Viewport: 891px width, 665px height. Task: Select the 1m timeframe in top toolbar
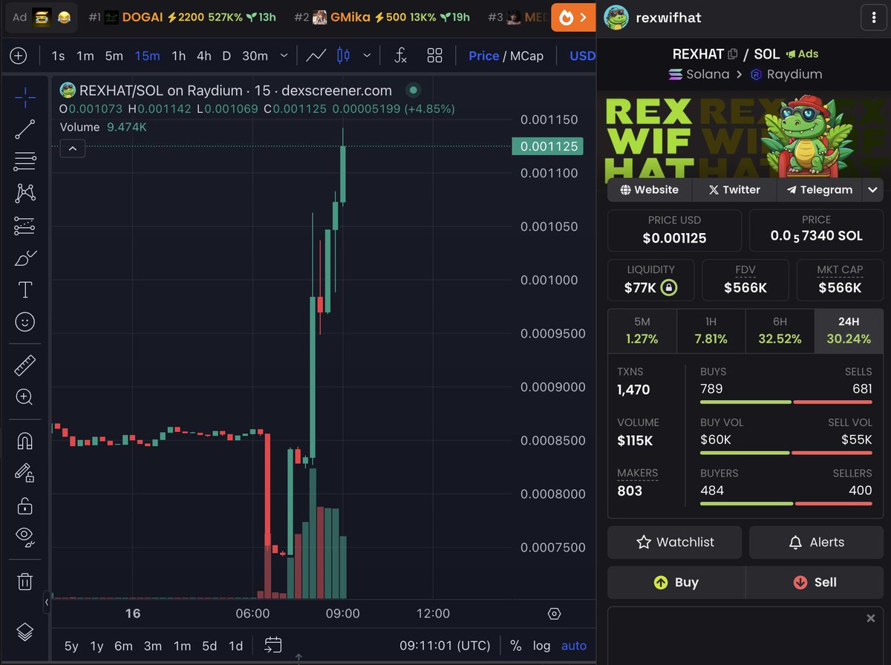pyautogui.click(x=85, y=56)
